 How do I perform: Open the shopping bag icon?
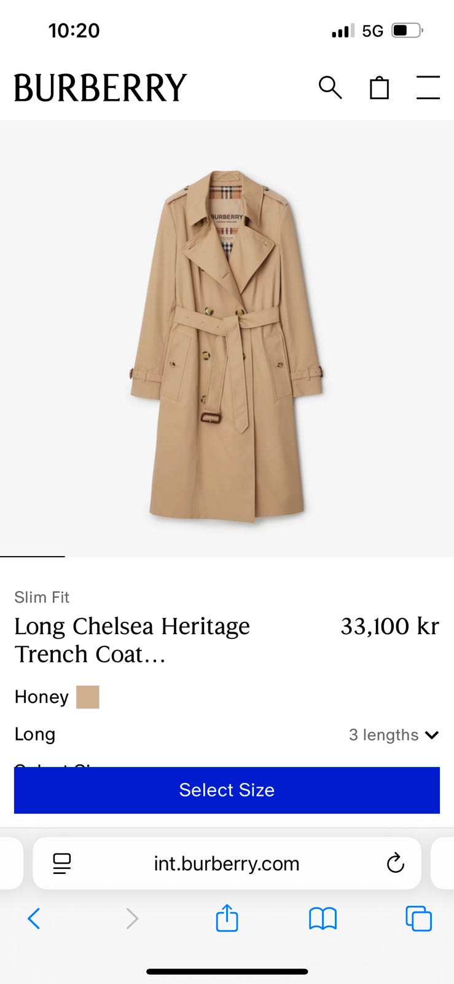click(x=379, y=87)
